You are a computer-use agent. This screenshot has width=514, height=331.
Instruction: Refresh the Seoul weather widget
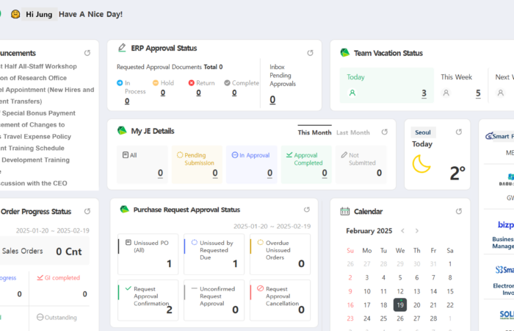tap(459, 132)
